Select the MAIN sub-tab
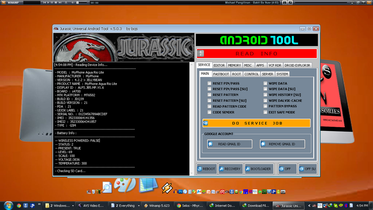 205,74
